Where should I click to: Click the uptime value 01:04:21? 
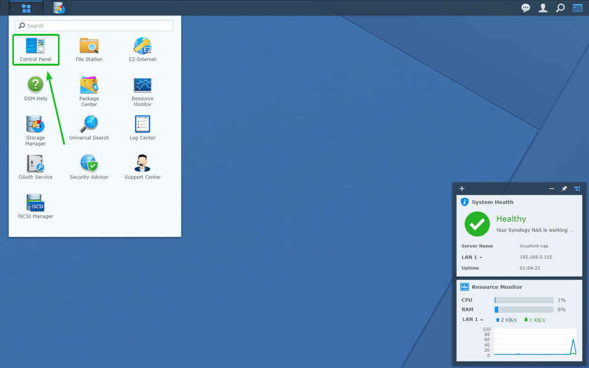click(x=530, y=268)
